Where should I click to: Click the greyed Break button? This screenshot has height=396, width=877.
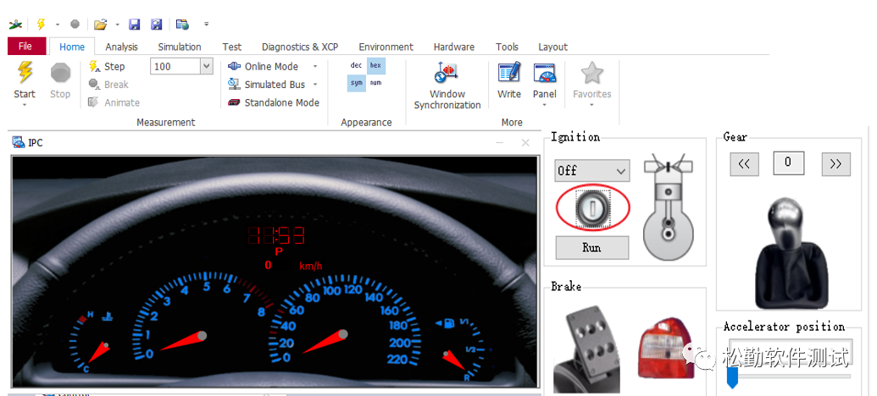coord(108,85)
